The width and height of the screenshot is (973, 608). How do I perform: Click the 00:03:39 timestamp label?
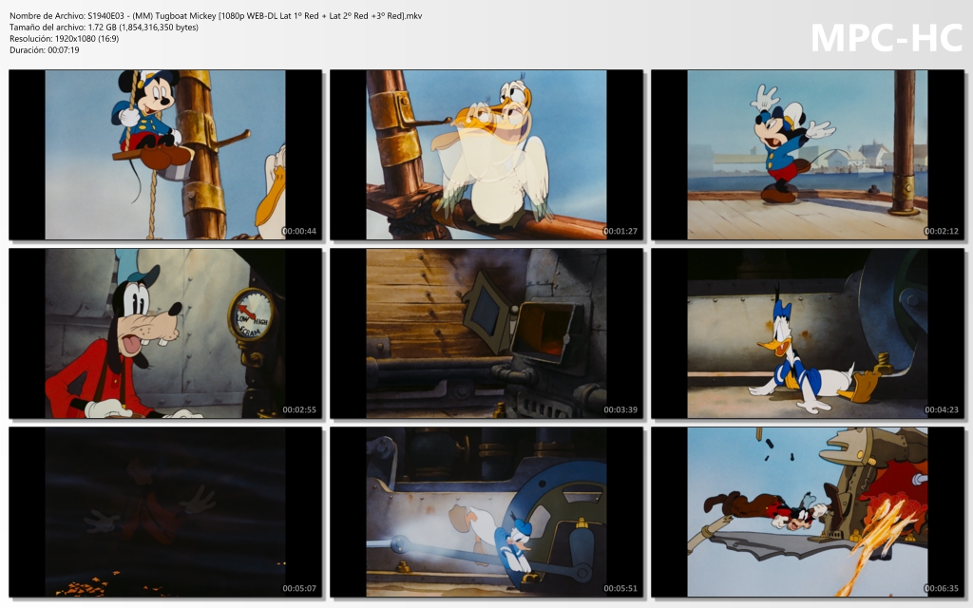[620, 410]
